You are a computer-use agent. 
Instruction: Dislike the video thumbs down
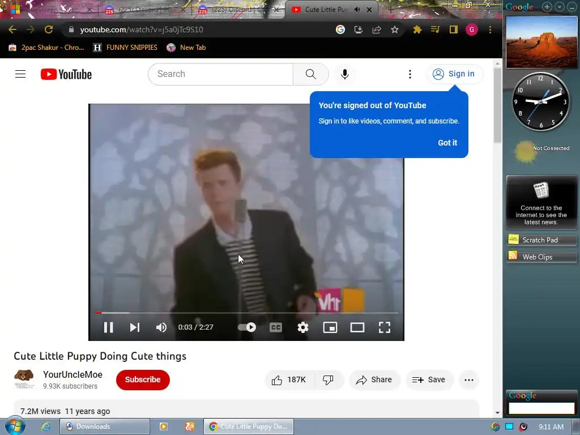pos(328,380)
